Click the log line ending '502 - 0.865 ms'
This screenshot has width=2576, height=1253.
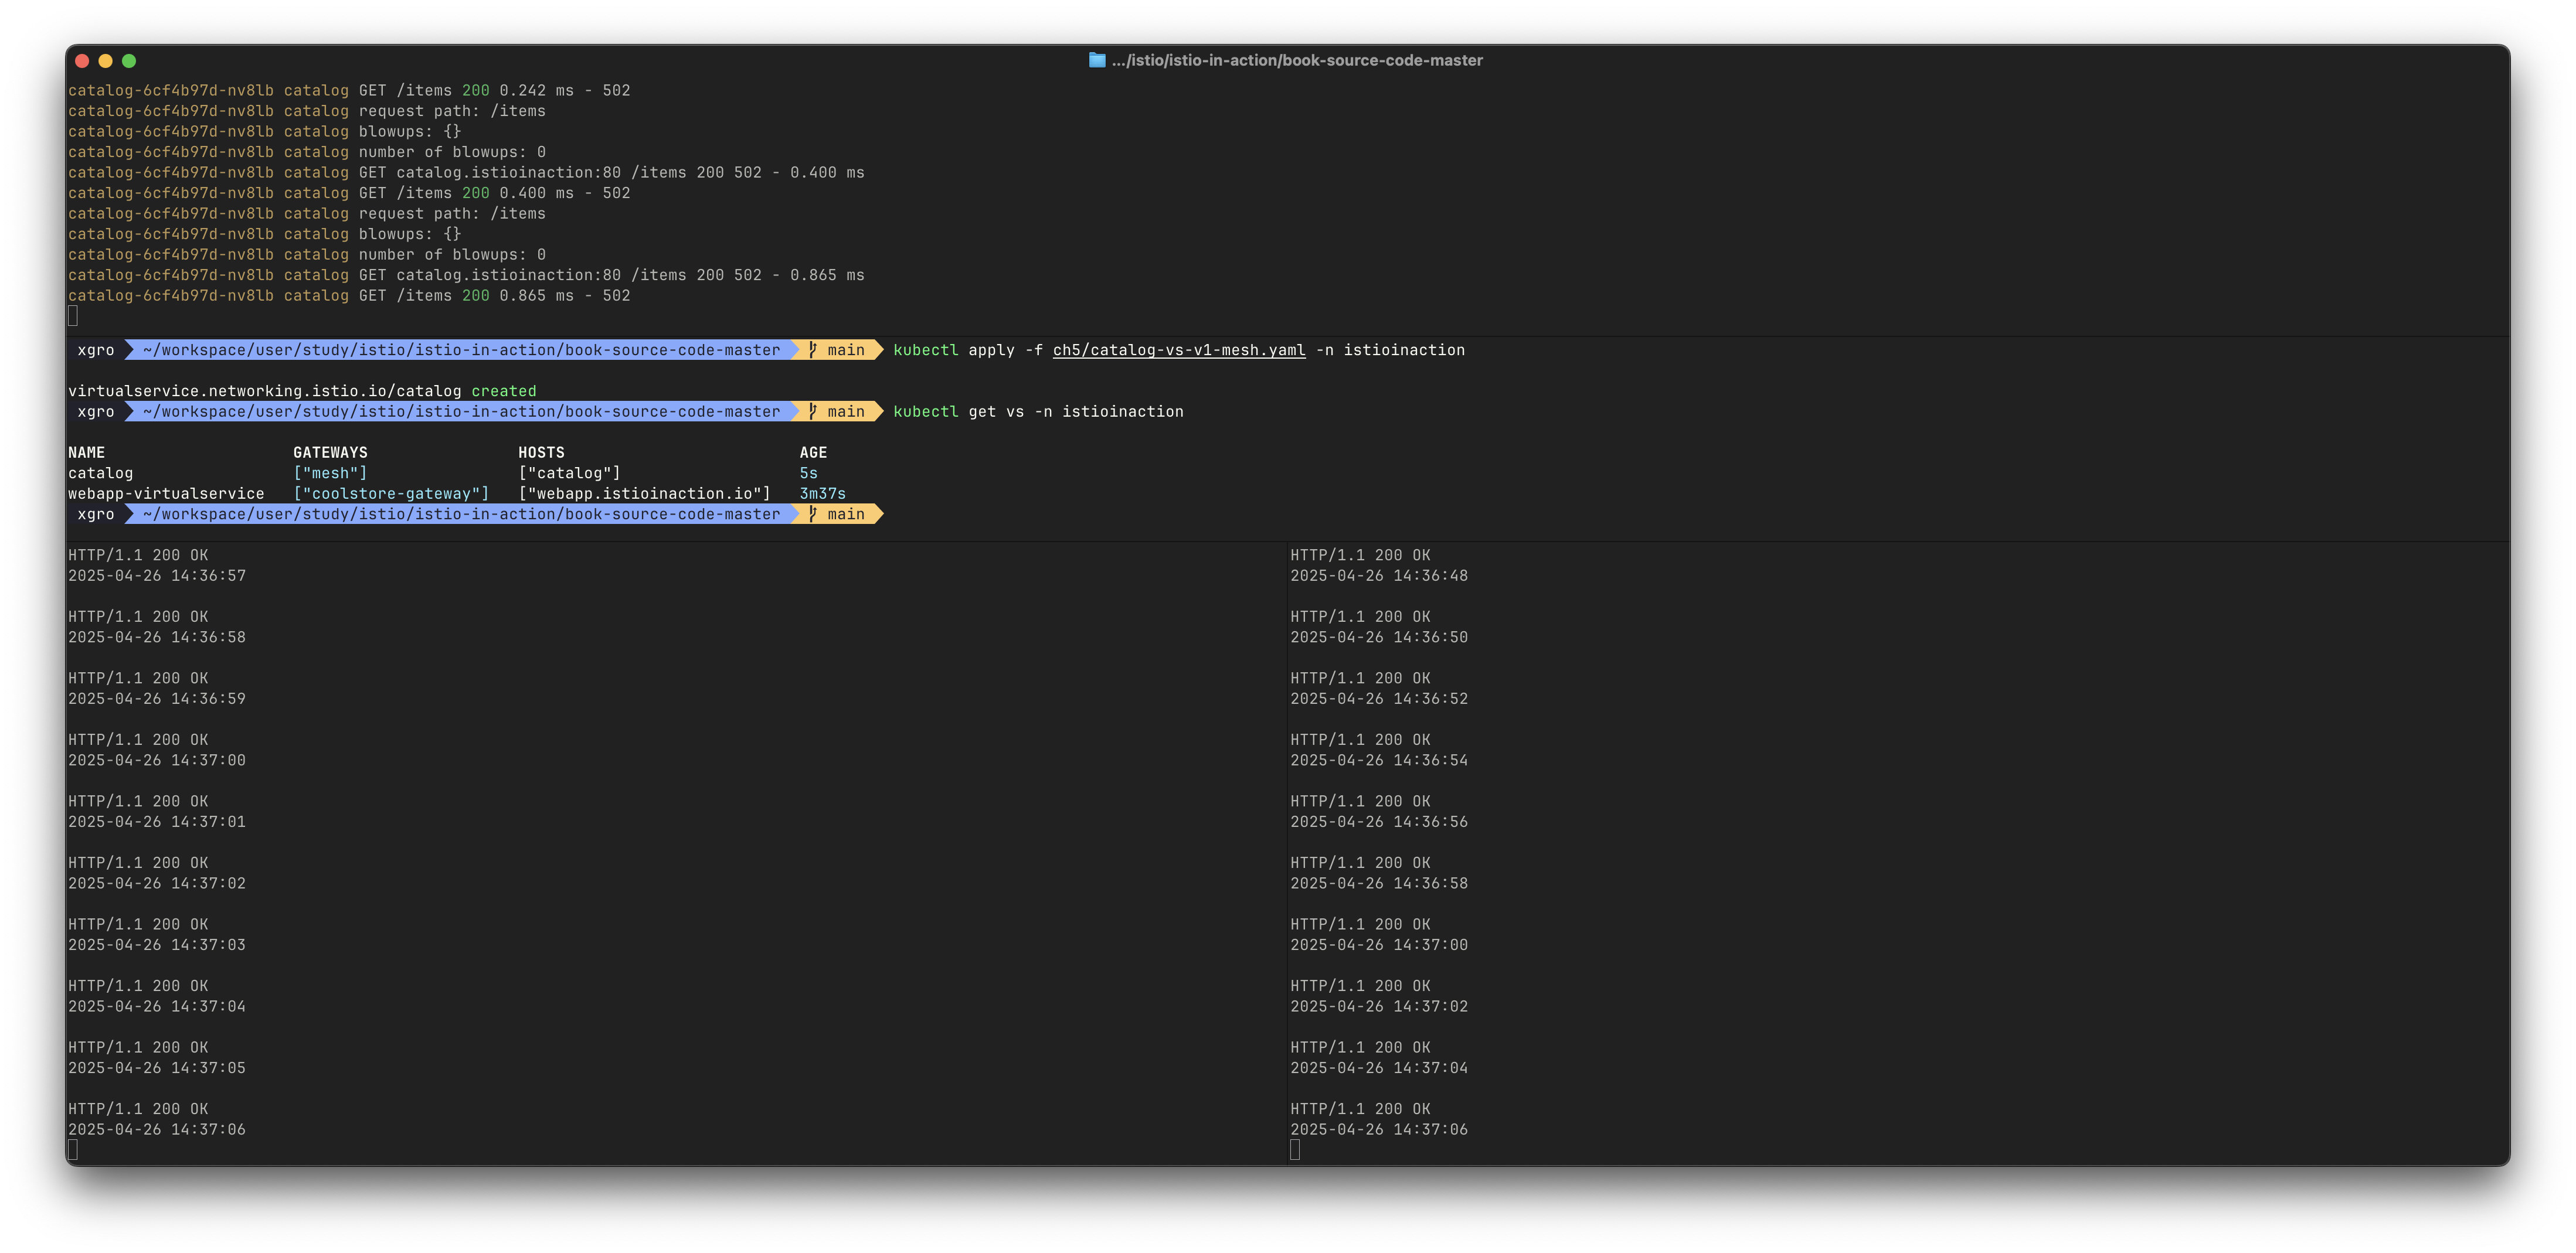[466, 275]
